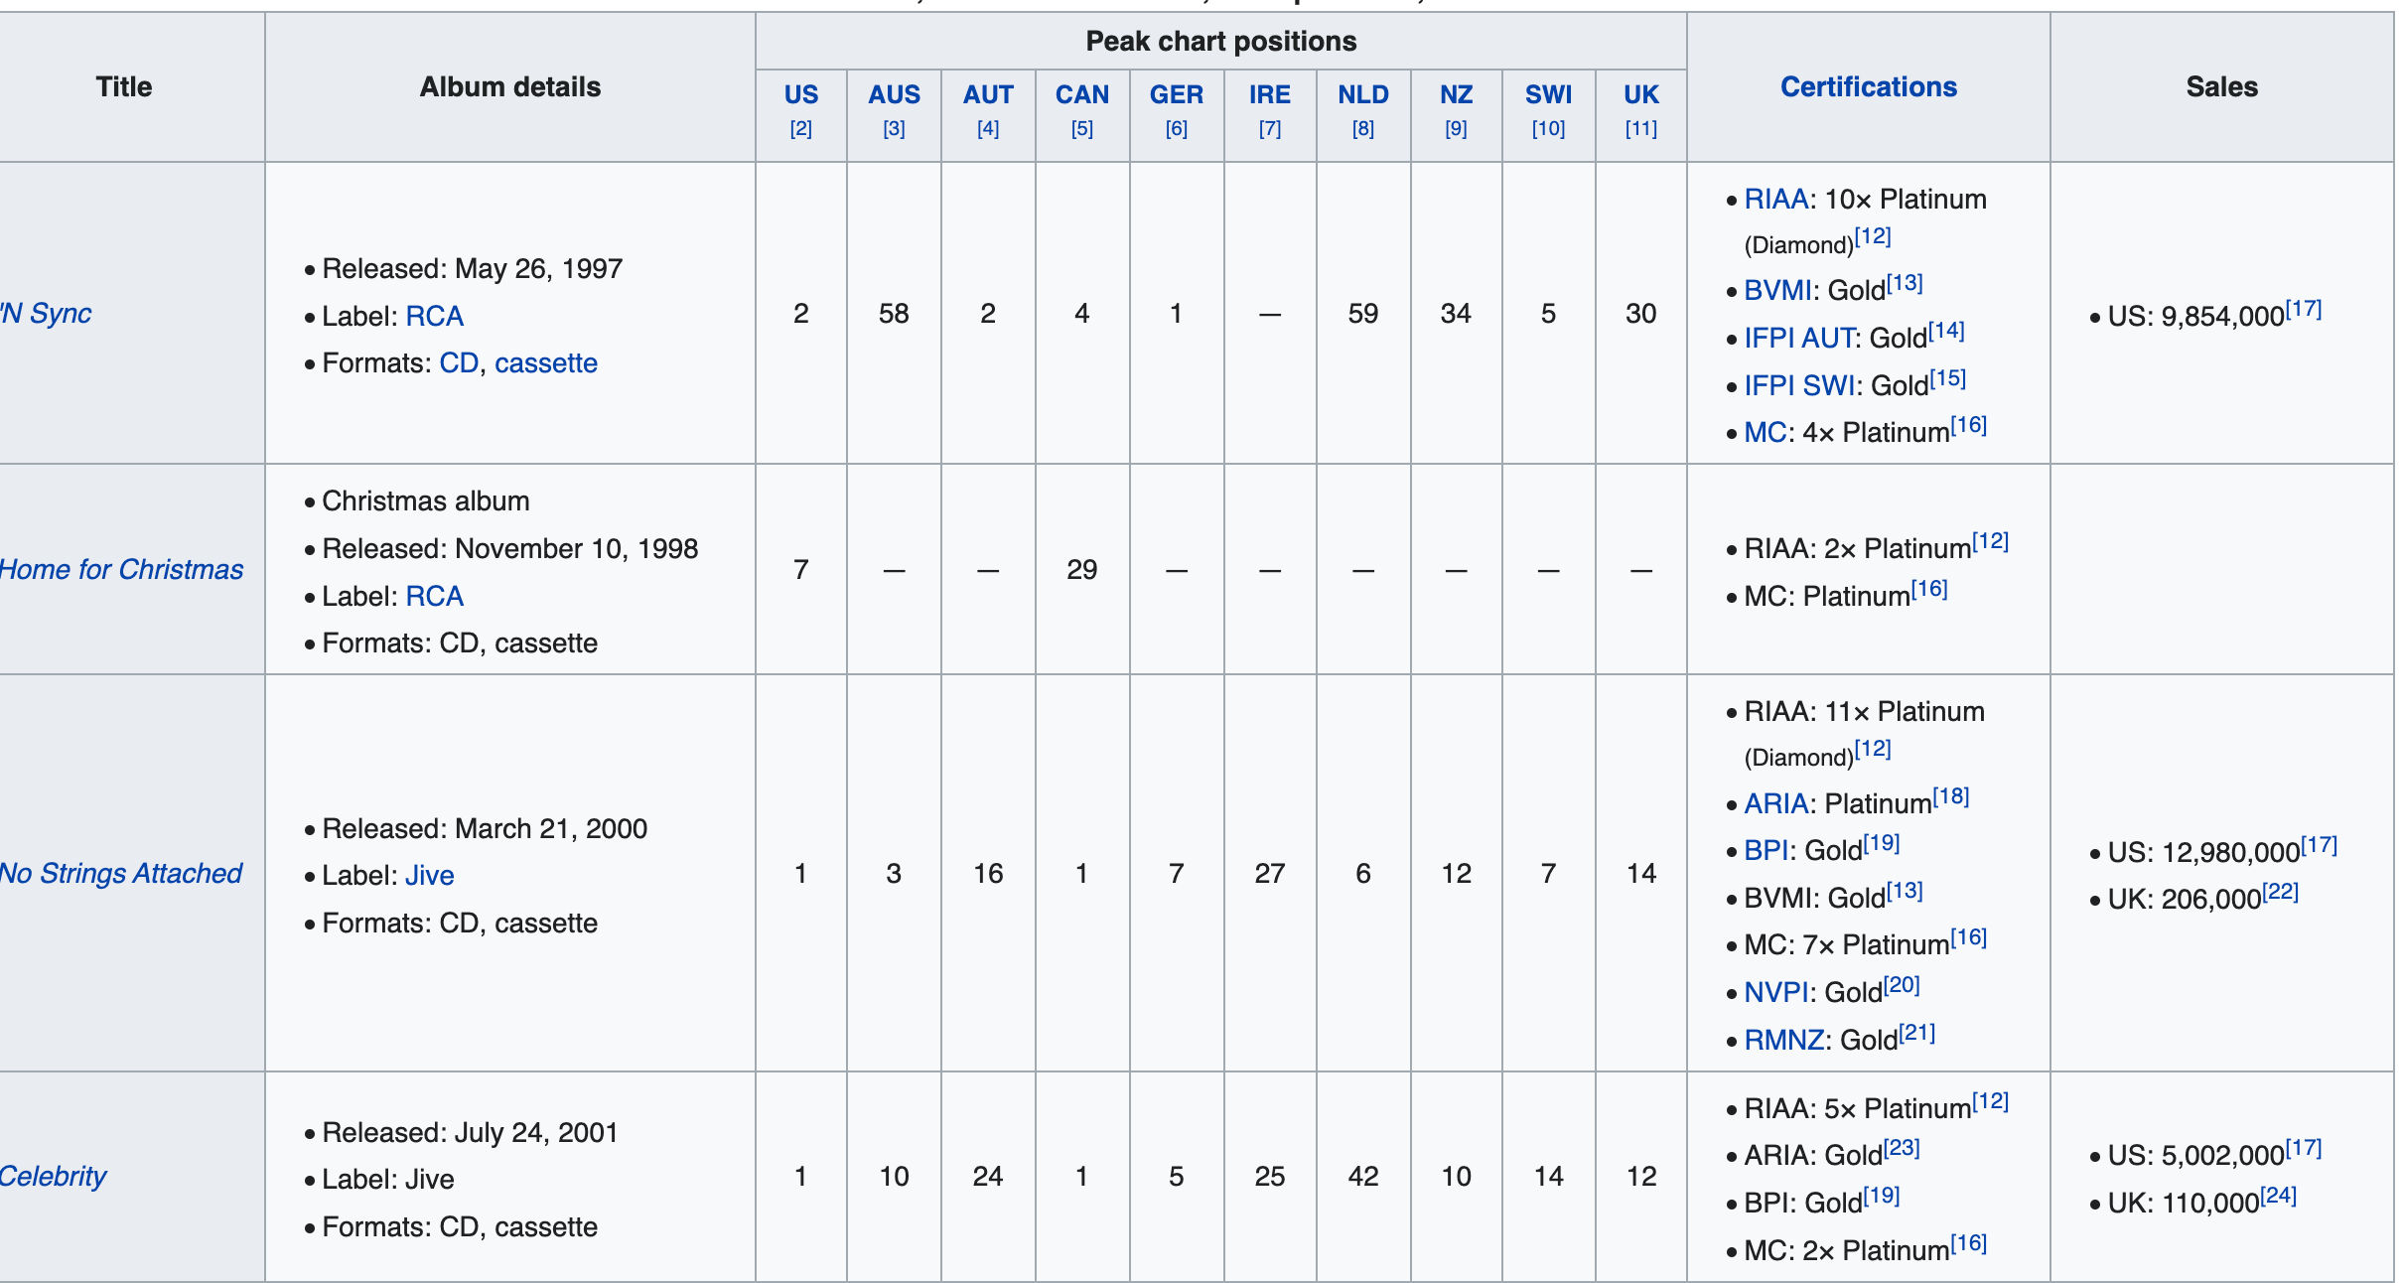Open citation [17] beside US: 12,980,000

pyautogui.click(x=2320, y=845)
